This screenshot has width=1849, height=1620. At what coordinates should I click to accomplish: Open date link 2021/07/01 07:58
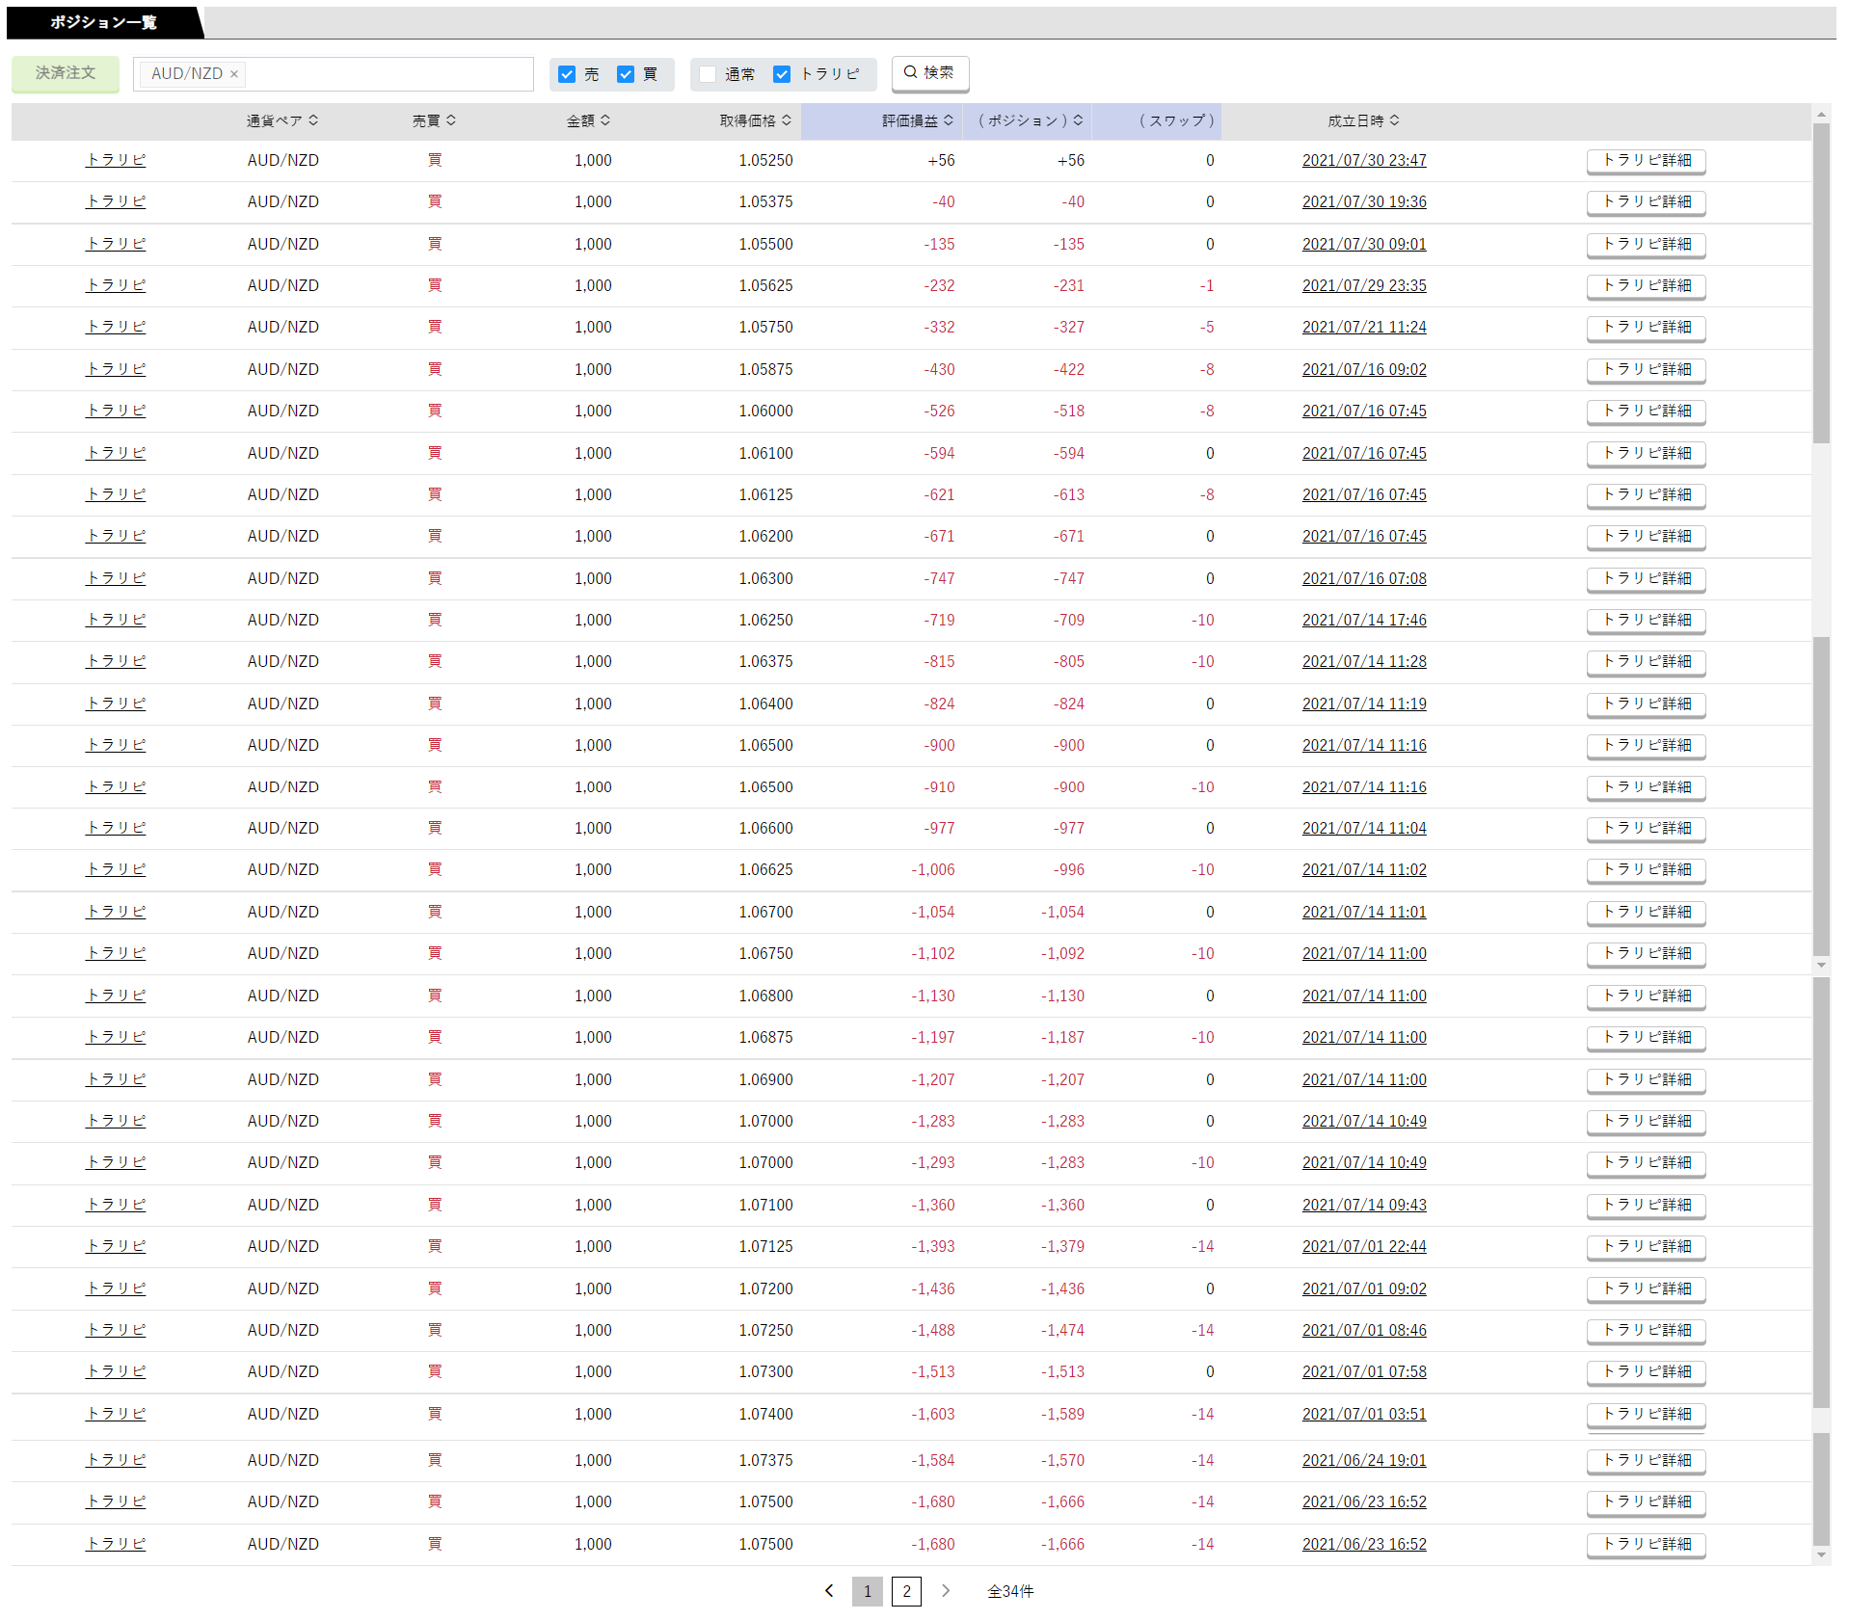pyautogui.click(x=1364, y=1371)
